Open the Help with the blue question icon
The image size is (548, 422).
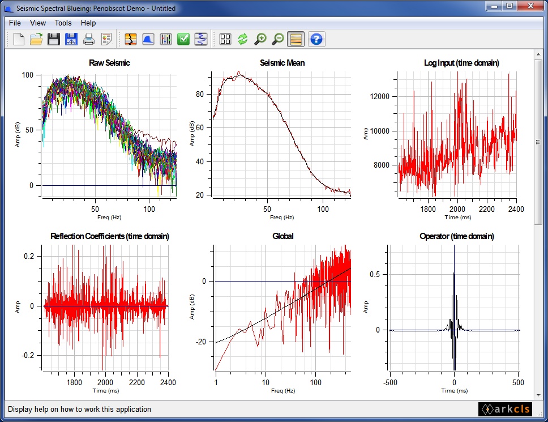tap(316, 39)
